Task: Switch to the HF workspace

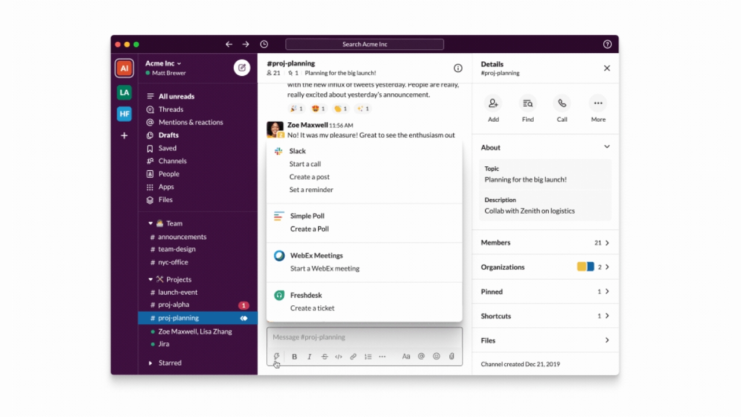Action: point(124,114)
